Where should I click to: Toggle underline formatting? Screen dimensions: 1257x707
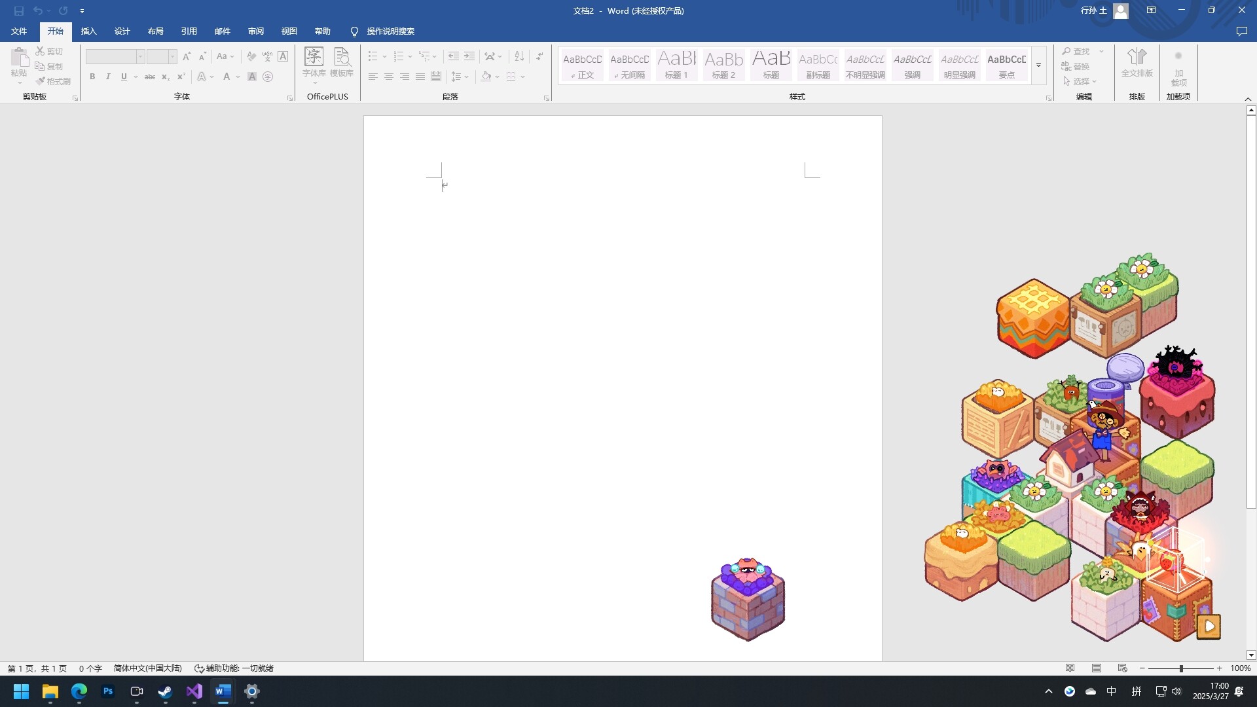(x=123, y=77)
